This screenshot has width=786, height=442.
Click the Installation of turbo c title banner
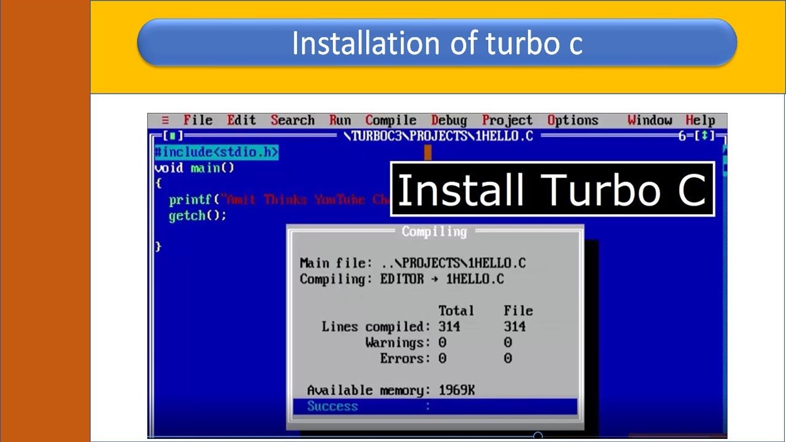[x=437, y=42]
